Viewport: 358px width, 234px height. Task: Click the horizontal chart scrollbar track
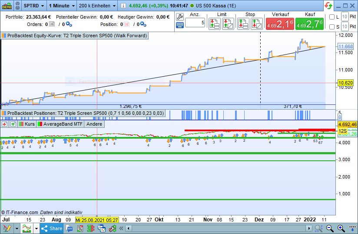pyautogui.click(x=219, y=228)
